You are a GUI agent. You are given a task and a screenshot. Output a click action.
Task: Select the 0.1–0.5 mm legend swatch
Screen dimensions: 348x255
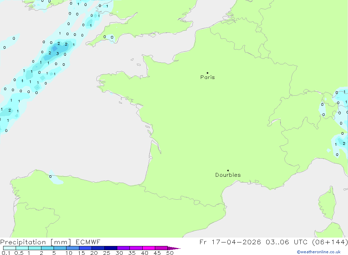(9, 248)
